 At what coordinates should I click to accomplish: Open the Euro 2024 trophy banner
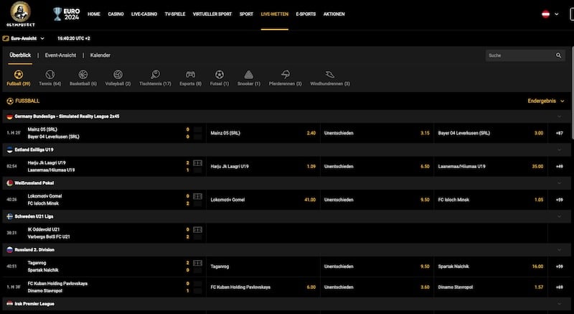coord(66,14)
